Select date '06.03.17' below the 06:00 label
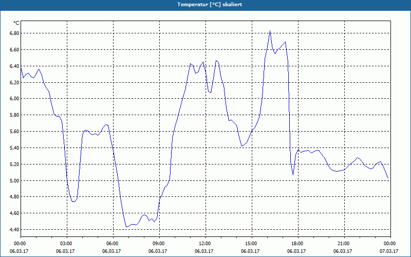Screen dimensions: 411x257 click(111, 251)
